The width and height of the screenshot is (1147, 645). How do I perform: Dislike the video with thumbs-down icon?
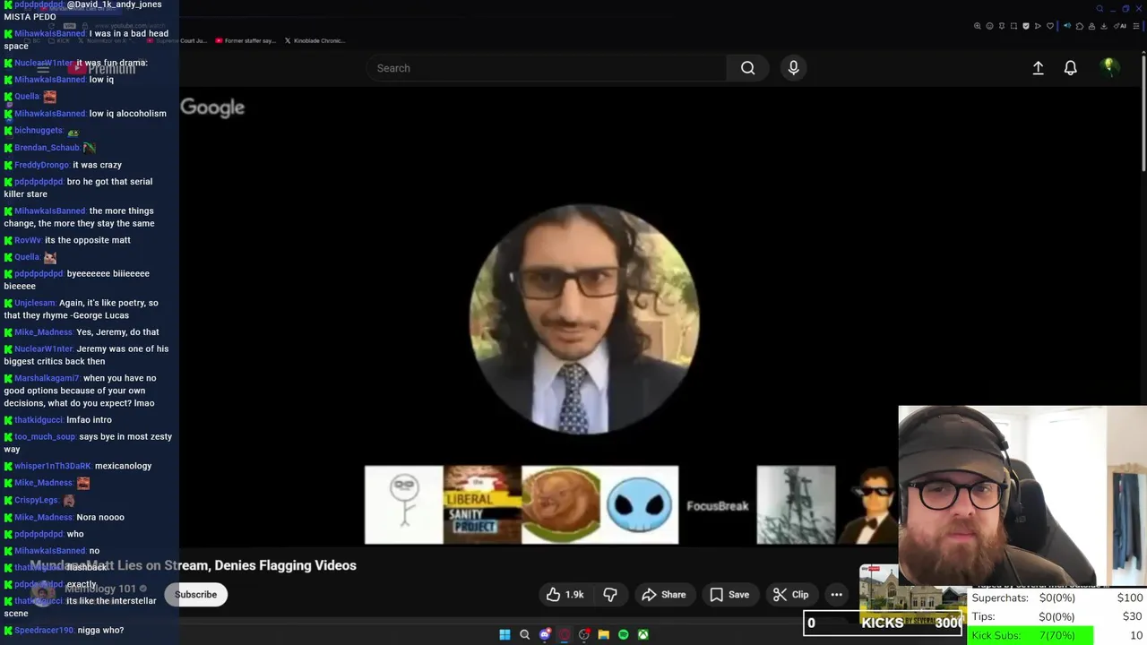[610, 595]
